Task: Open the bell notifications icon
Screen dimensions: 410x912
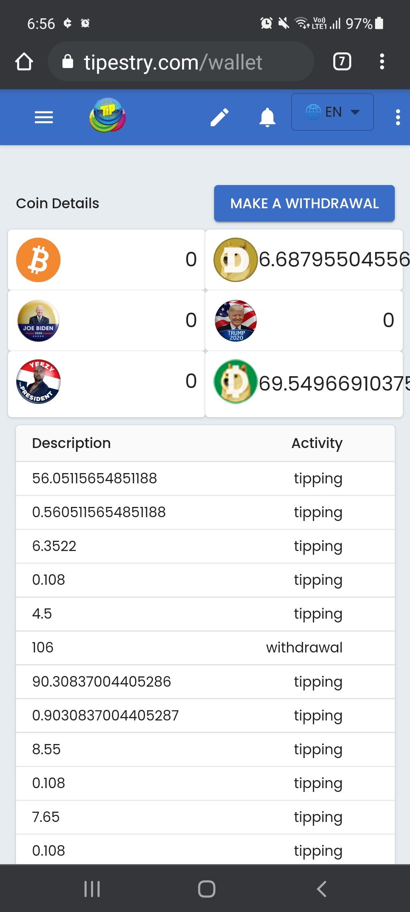Action: 267,117
